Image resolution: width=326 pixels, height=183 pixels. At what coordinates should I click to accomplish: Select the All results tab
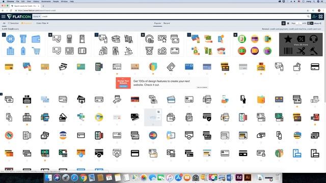[4, 23]
